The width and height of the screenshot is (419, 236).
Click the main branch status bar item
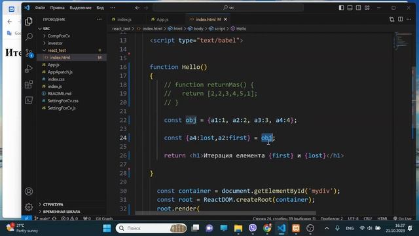pyautogui.click(x=42, y=218)
